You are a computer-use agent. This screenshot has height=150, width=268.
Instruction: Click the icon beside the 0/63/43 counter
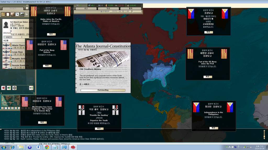(128, 5)
